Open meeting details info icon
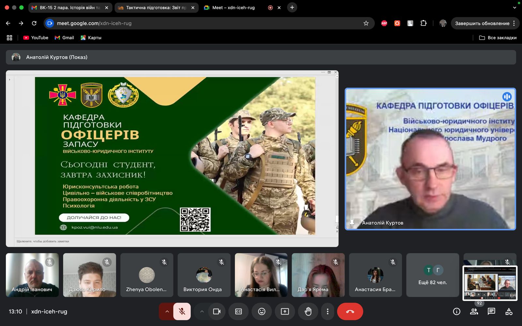The height and width of the screenshot is (326, 522). pyautogui.click(x=456, y=311)
